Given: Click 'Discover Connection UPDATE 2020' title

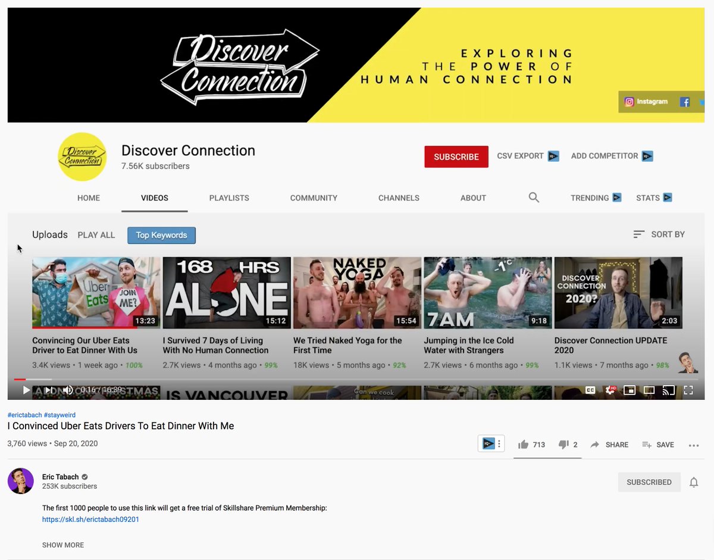Looking at the screenshot, I should coord(611,345).
